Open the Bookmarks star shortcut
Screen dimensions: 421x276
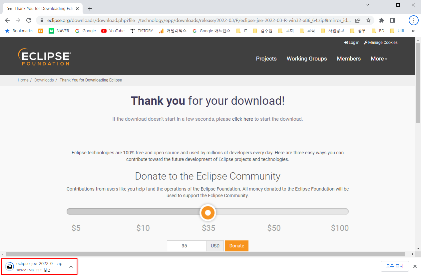(x=19, y=31)
